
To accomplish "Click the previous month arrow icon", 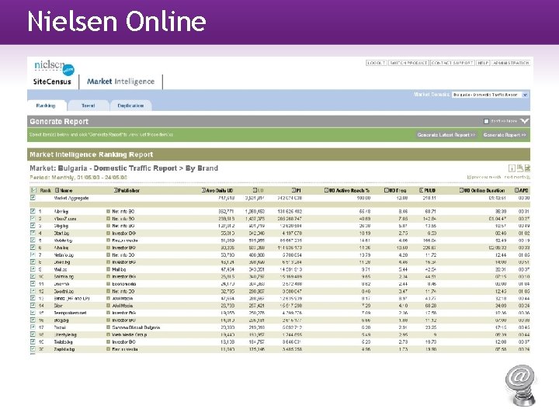I will pyautogui.click(x=468, y=177).
